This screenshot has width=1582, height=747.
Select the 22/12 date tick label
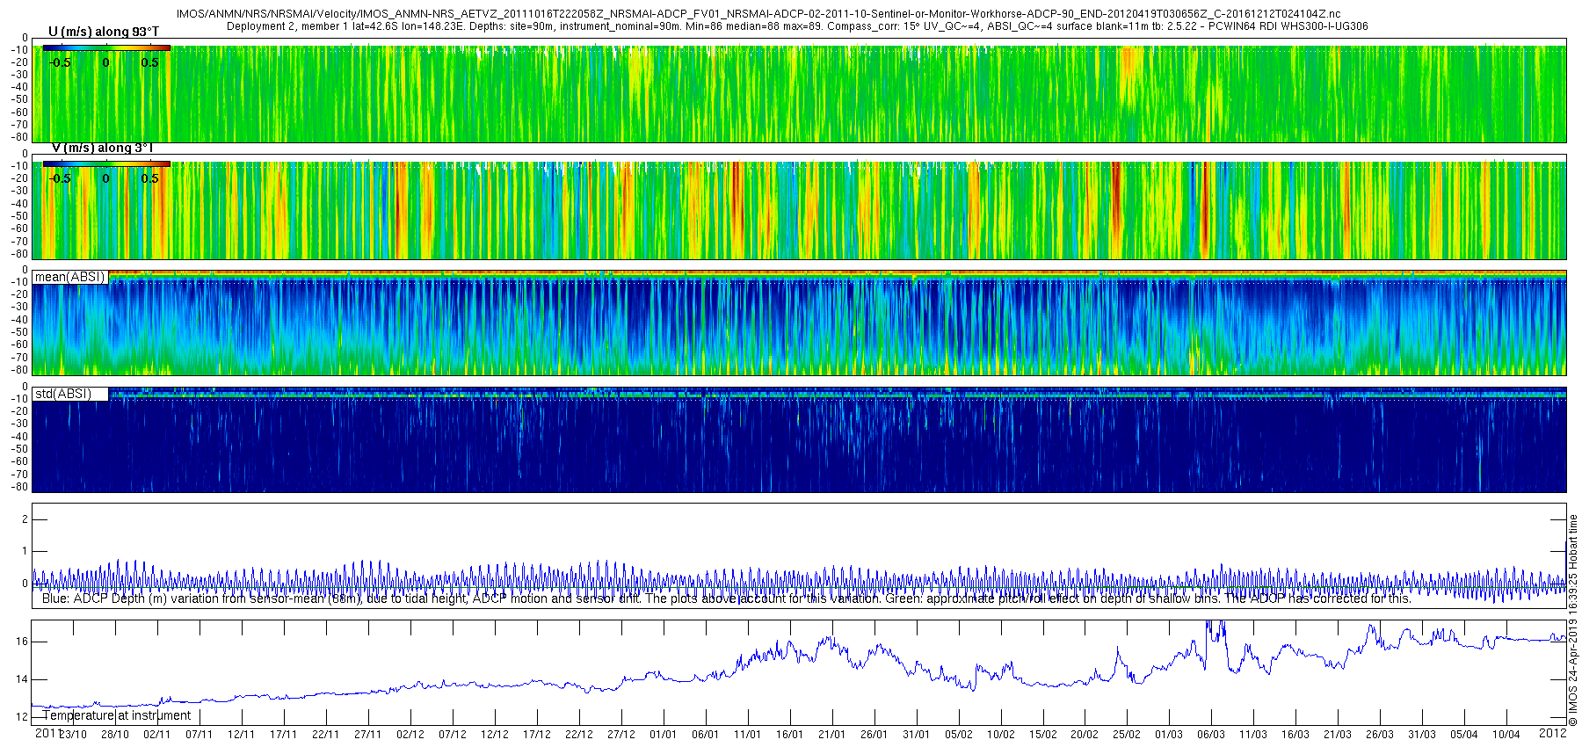tap(579, 735)
